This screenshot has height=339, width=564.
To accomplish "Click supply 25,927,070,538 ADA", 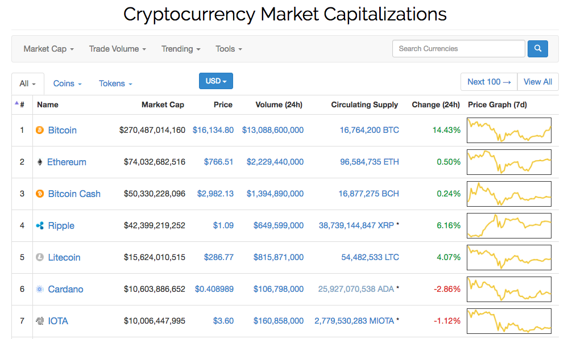I will (x=356, y=289).
